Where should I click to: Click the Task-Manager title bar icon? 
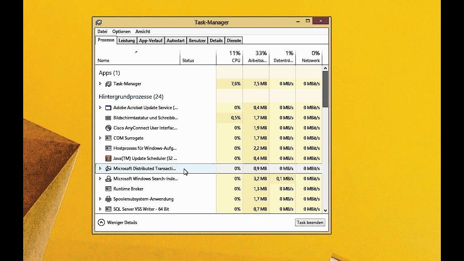pos(99,22)
